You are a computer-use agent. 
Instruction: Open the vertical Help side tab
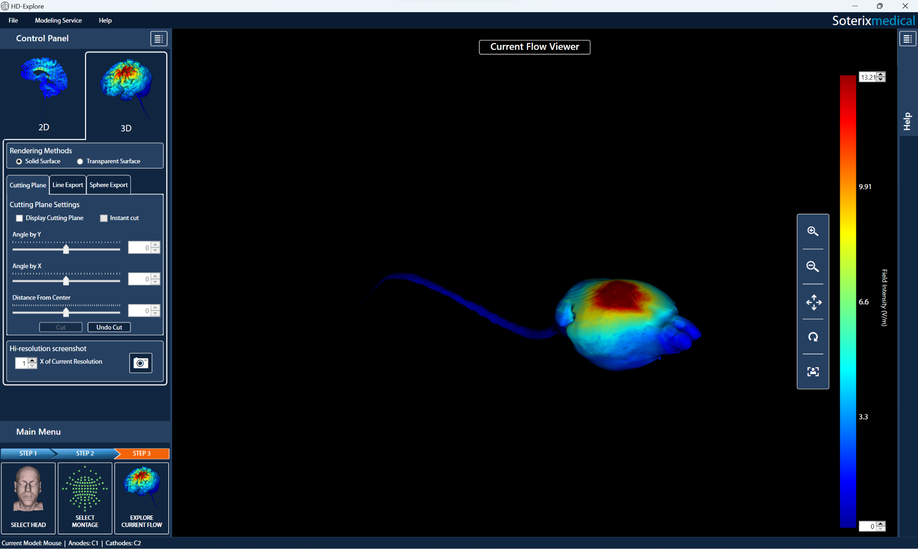tap(908, 121)
